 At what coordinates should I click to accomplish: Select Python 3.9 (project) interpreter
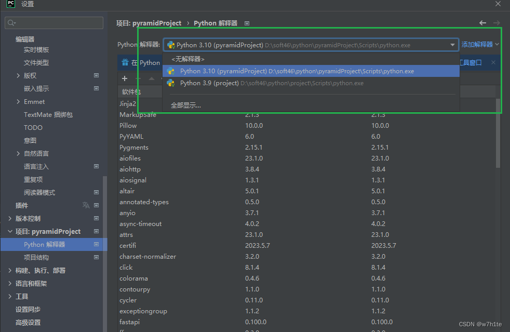coord(311,83)
